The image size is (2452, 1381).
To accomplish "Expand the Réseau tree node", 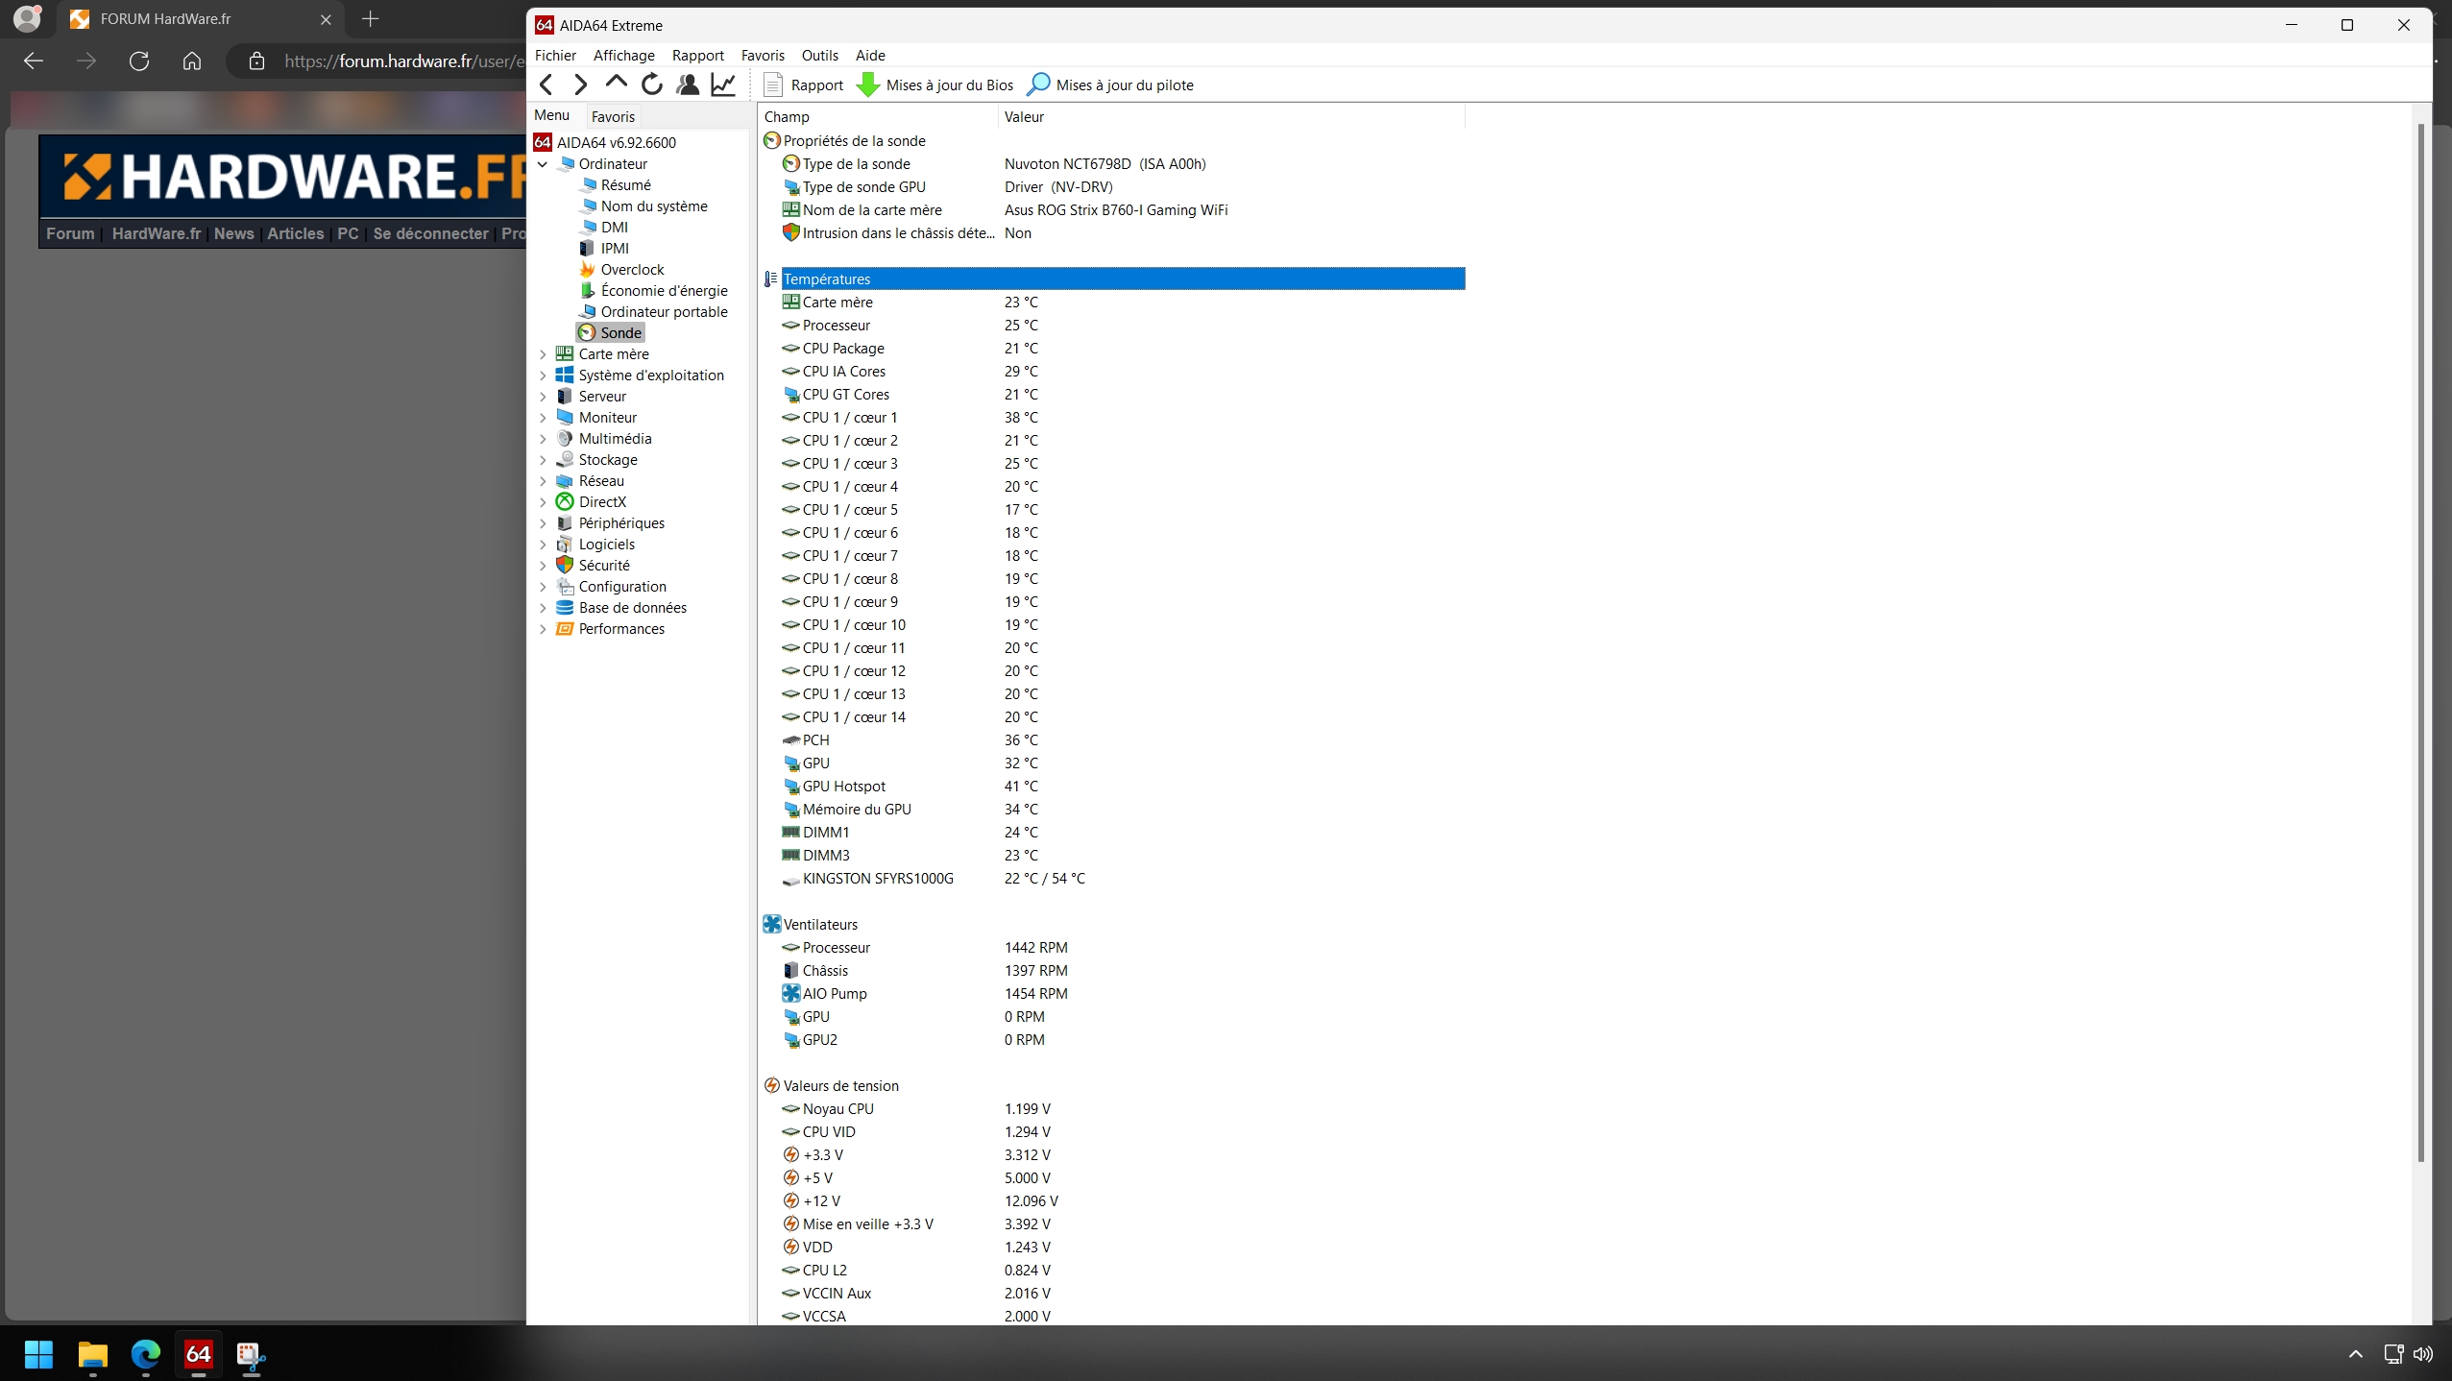I will click(x=543, y=481).
